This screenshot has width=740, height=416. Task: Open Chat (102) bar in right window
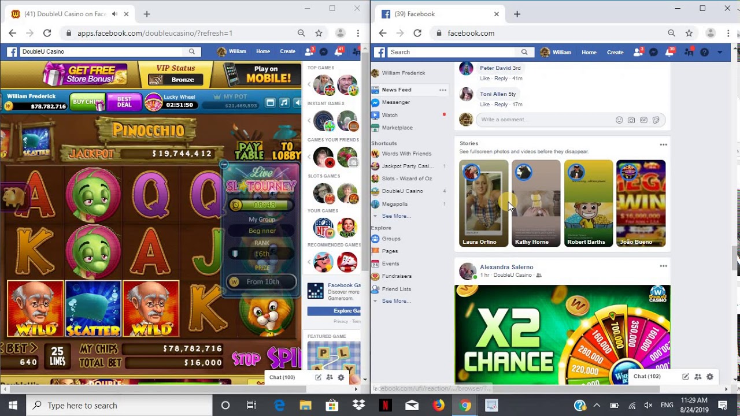(x=647, y=376)
